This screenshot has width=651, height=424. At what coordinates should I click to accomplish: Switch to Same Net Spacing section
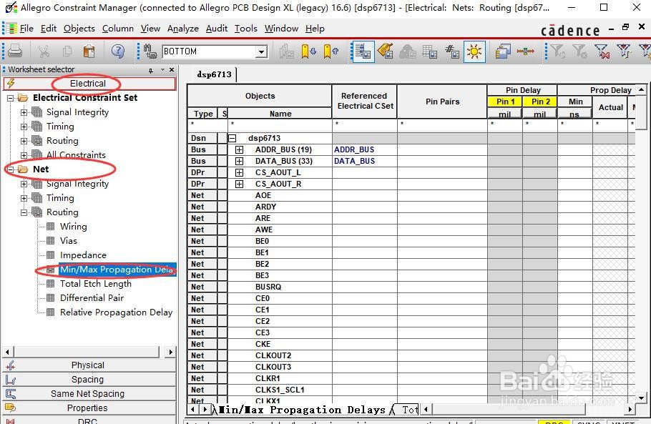point(89,394)
